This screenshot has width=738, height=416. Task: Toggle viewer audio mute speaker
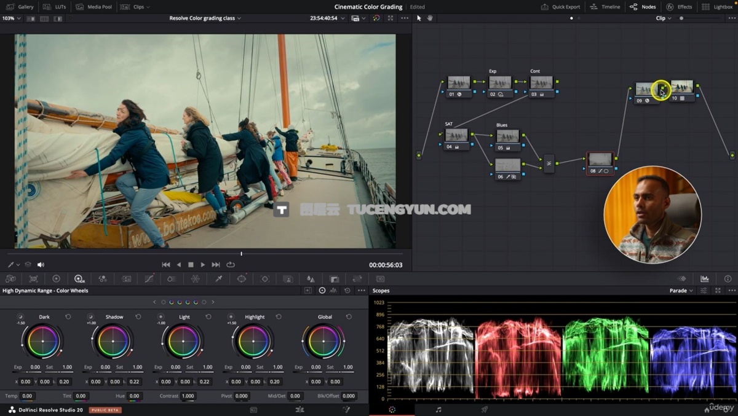coord(41,265)
